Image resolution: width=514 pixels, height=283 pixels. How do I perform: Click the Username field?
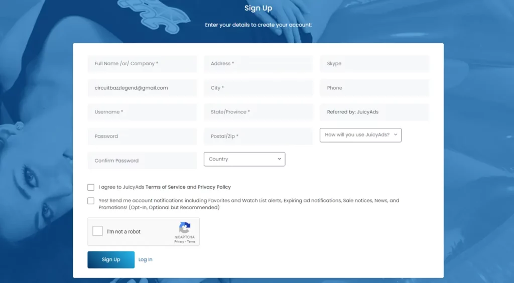pos(142,112)
